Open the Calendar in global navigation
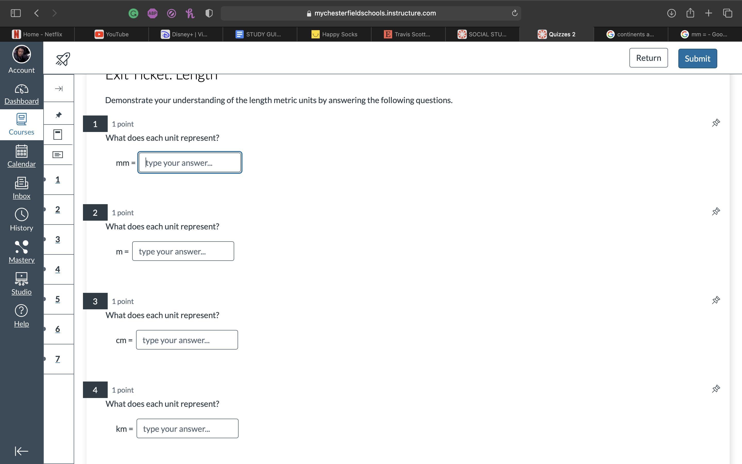 coord(21,156)
